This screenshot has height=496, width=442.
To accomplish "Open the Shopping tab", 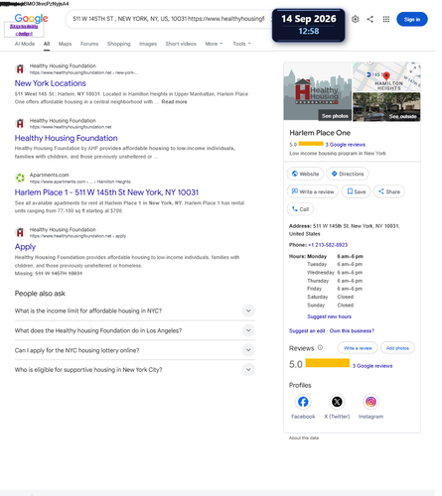I will pos(118,44).
